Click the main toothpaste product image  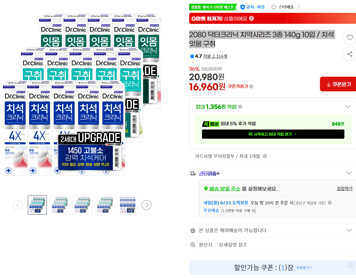click(82, 95)
